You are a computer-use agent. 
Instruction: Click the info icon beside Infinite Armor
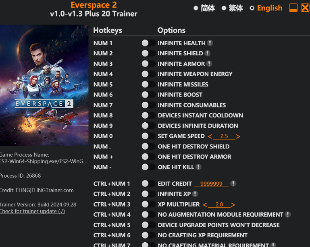(209, 63)
